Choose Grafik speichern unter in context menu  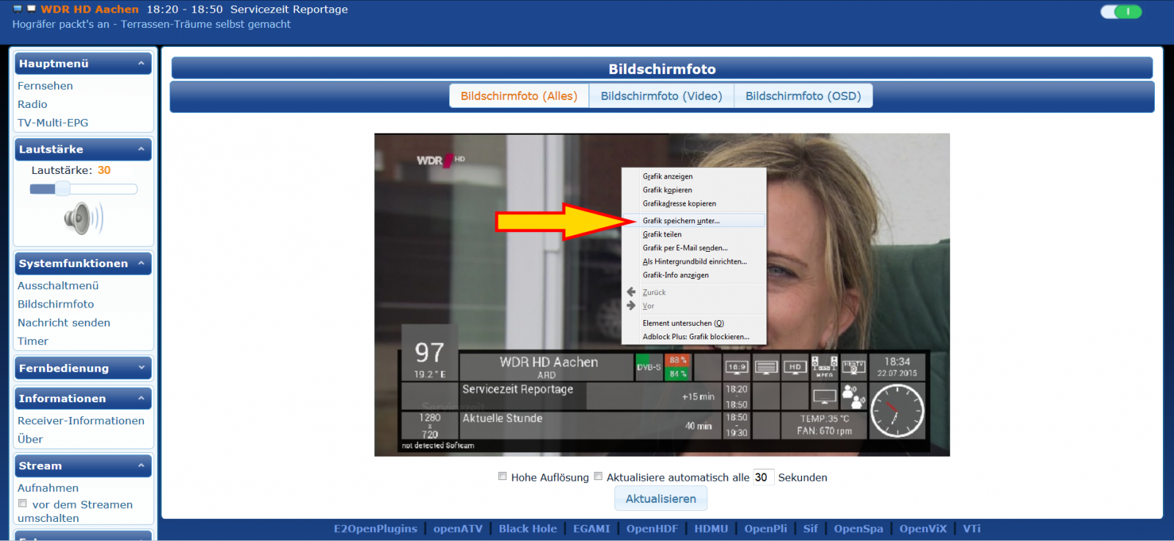(694, 220)
